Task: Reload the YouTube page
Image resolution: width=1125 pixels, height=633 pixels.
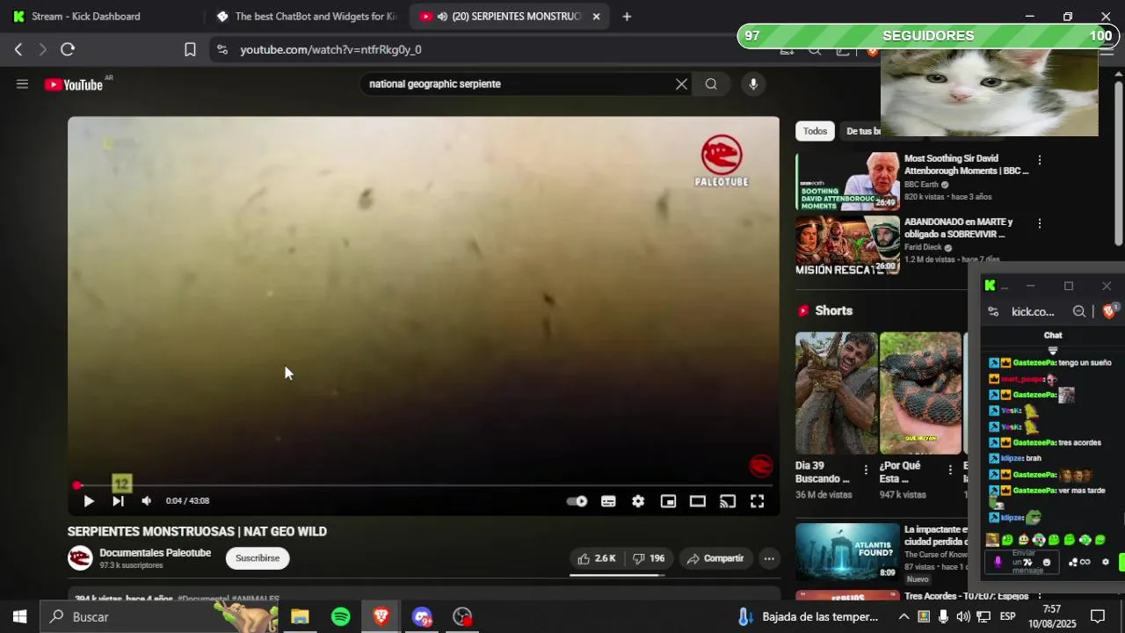Action: 68,49
